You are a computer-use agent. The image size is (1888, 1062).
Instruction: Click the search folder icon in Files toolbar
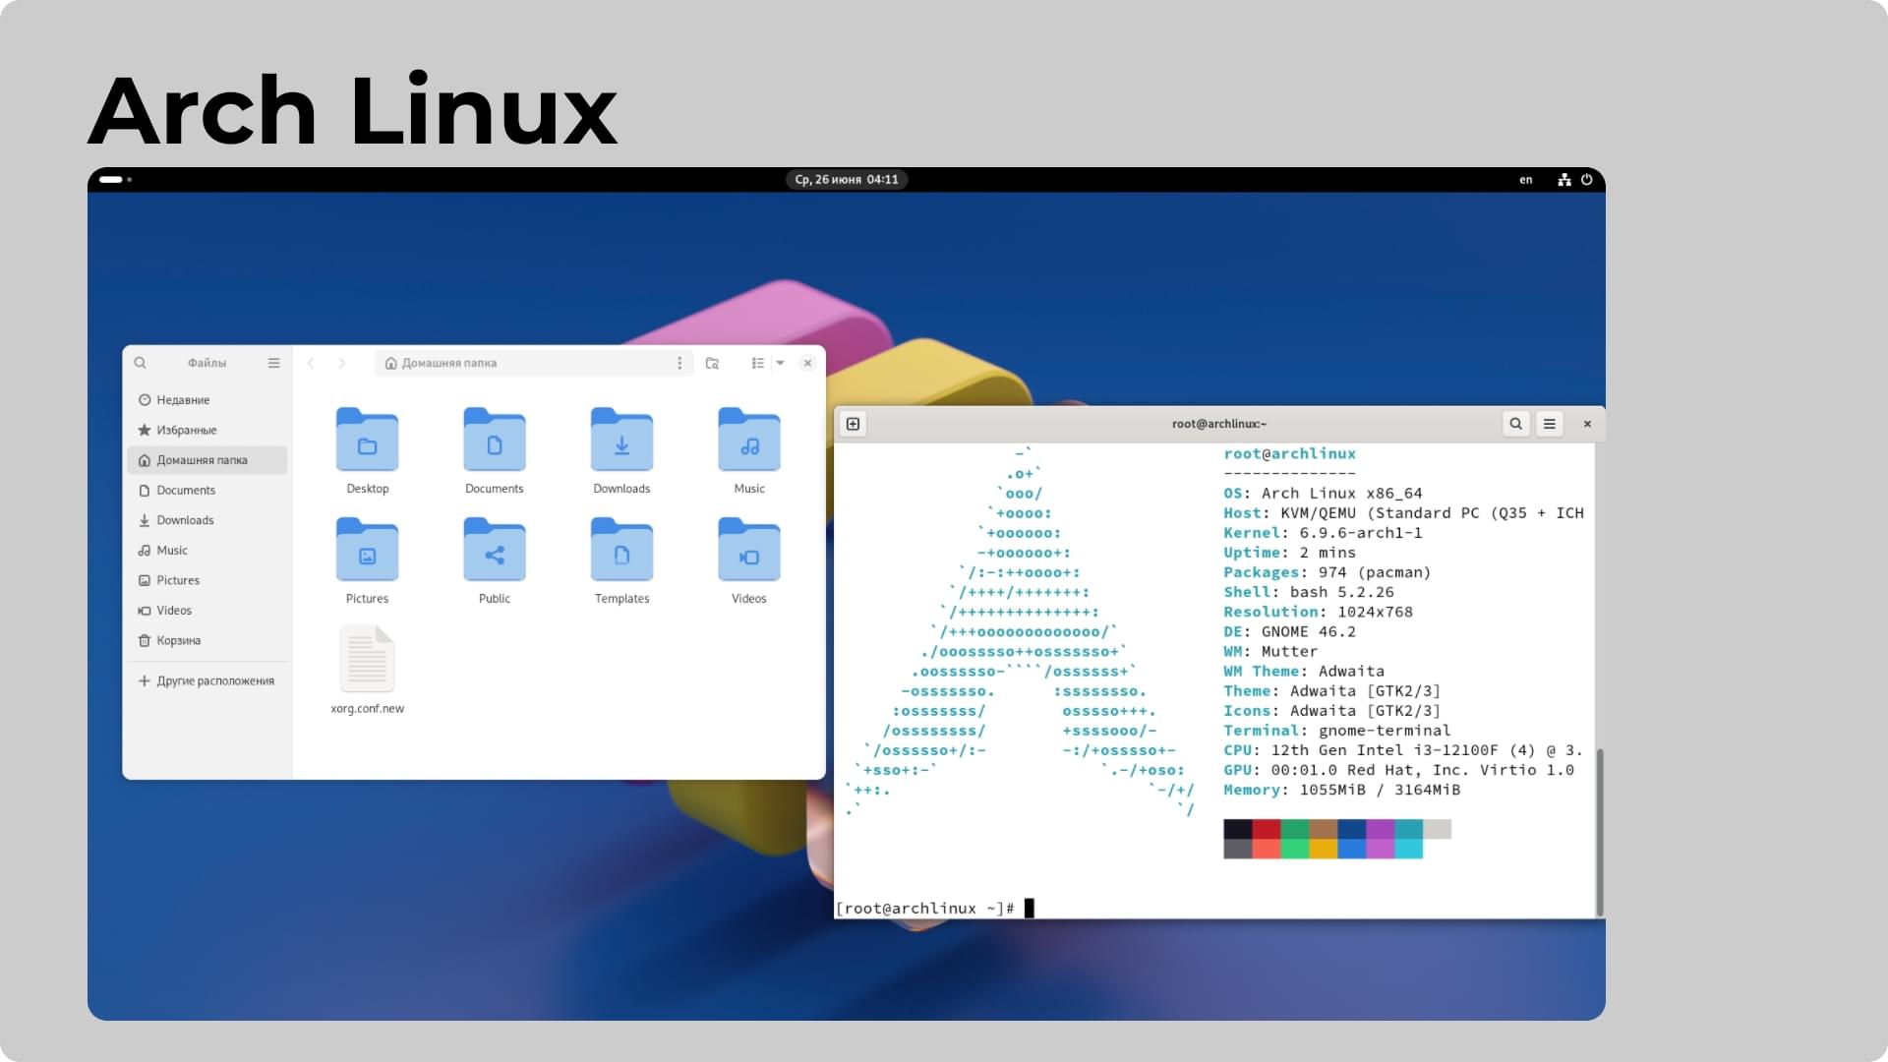coord(712,363)
